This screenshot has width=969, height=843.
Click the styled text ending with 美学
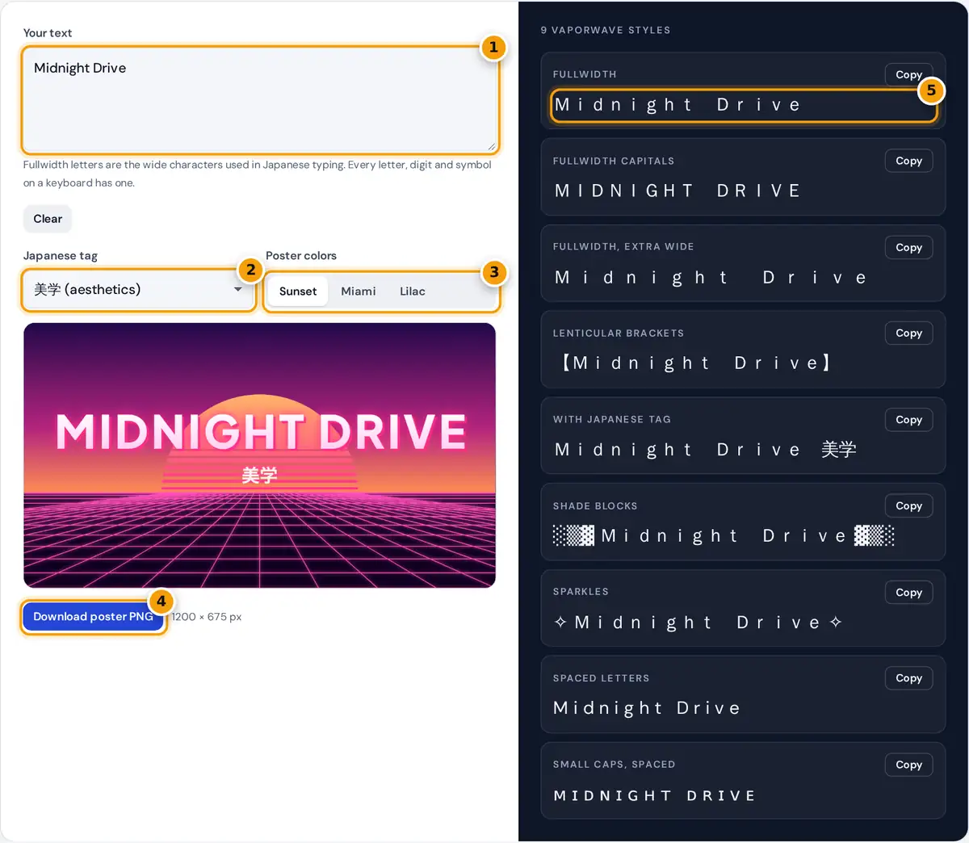tap(705, 450)
